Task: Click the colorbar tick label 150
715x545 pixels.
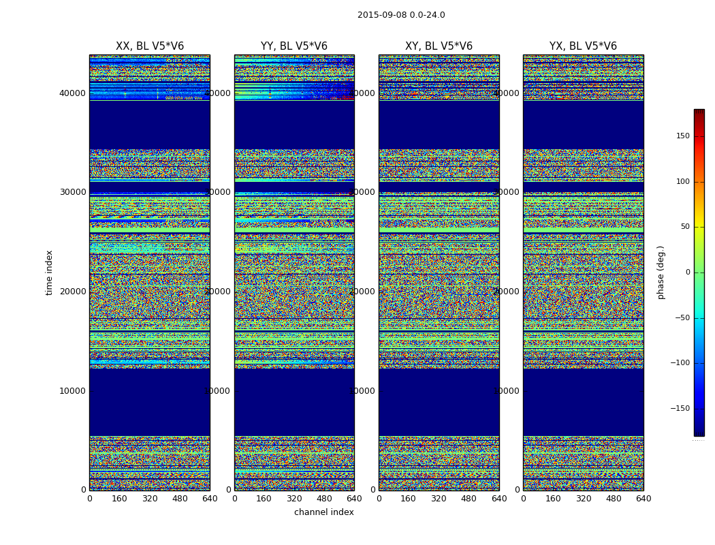Action: pos(682,136)
